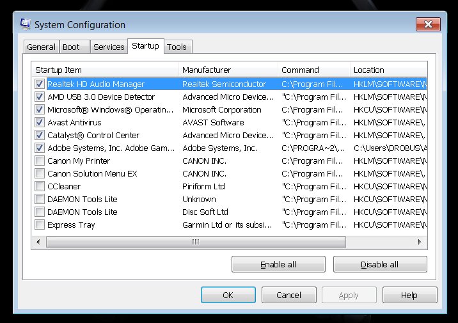
Task: Click Disc Soft Ltd manufacturer cell
Action: point(205,212)
